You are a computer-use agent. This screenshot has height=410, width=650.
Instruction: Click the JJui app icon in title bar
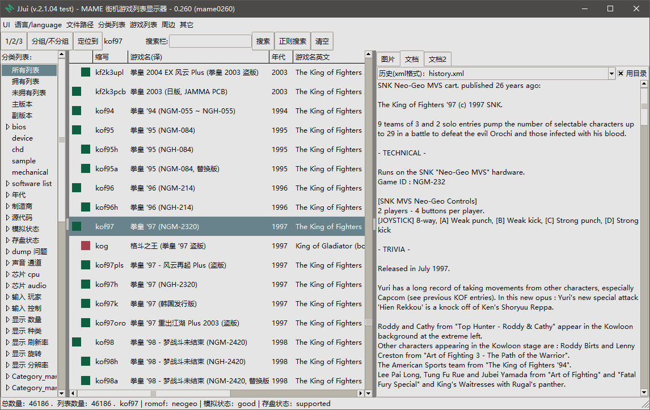[x=9, y=9]
